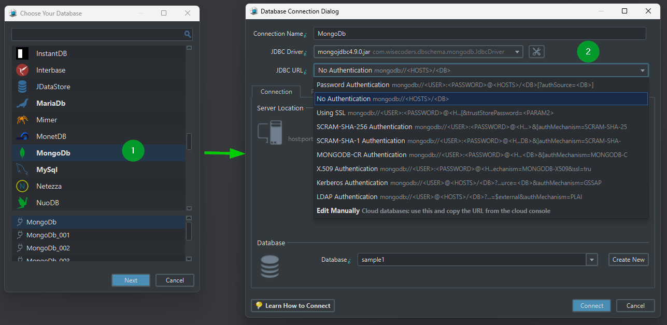This screenshot has height=325, width=667.
Task: Pick LDAP Authentication option
Action: tap(481, 196)
